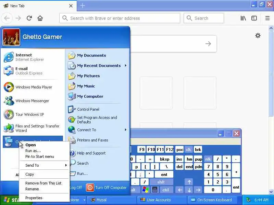The height and width of the screenshot is (205, 274).
Task: Click the application menu key on keyboard
Action: [155, 190]
